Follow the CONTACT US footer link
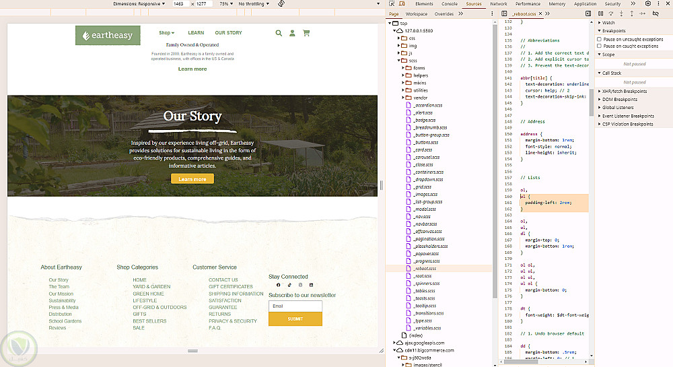The height and width of the screenshot is (367, 673). (223, 280)
